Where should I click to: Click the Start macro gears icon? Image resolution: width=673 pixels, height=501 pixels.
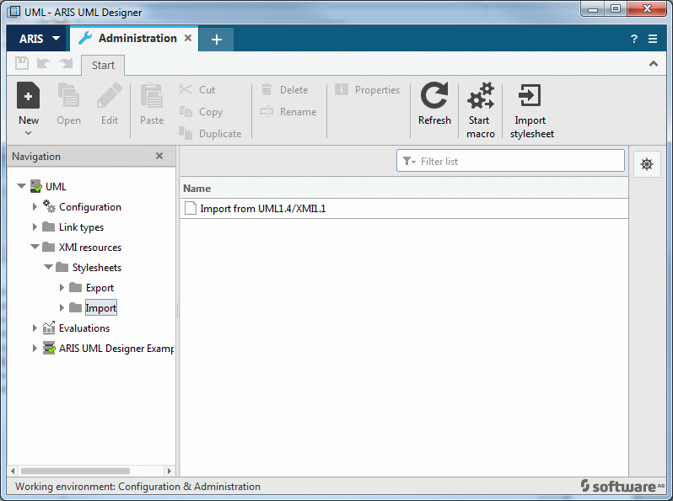point(481,96)
